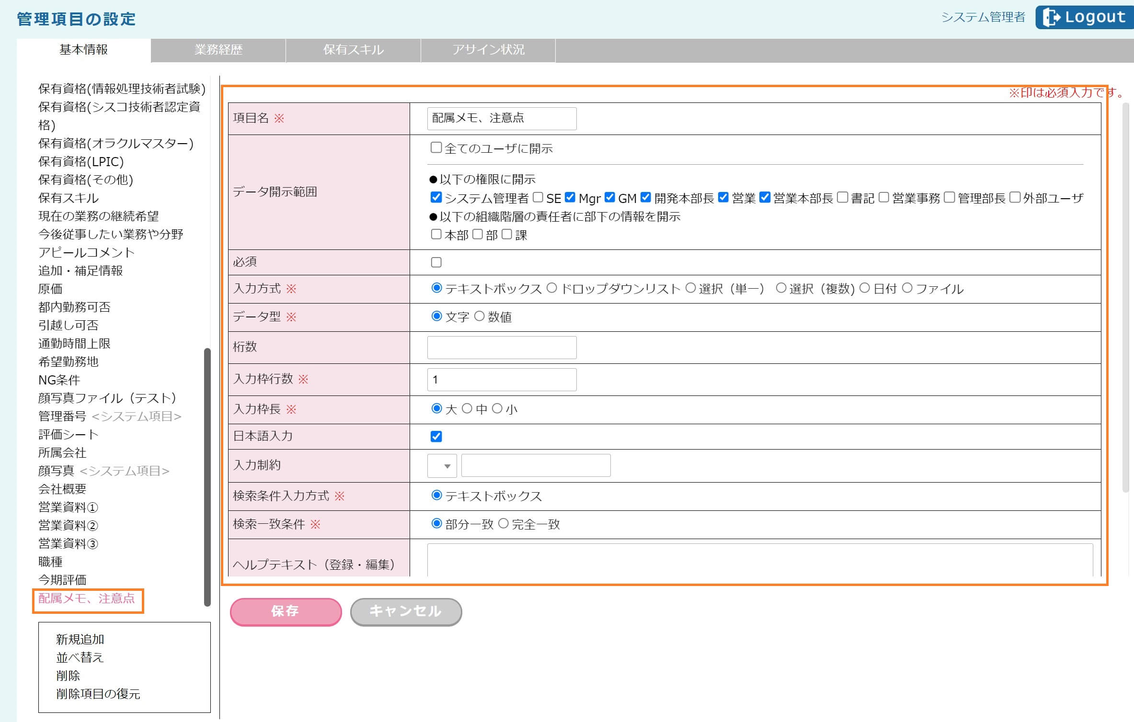Go to アサイン状況 tab
The image size is (1134, 722).
(x=488, y=50)
